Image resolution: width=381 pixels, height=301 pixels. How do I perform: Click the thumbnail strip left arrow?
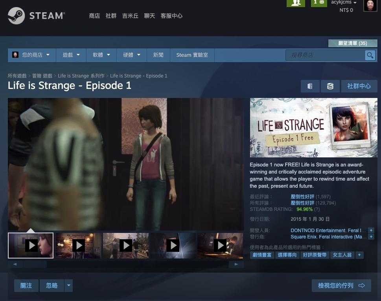[15, 264]
